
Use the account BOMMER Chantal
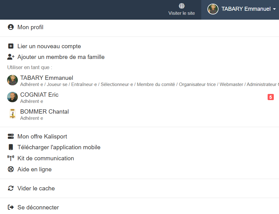click(45, 112)
